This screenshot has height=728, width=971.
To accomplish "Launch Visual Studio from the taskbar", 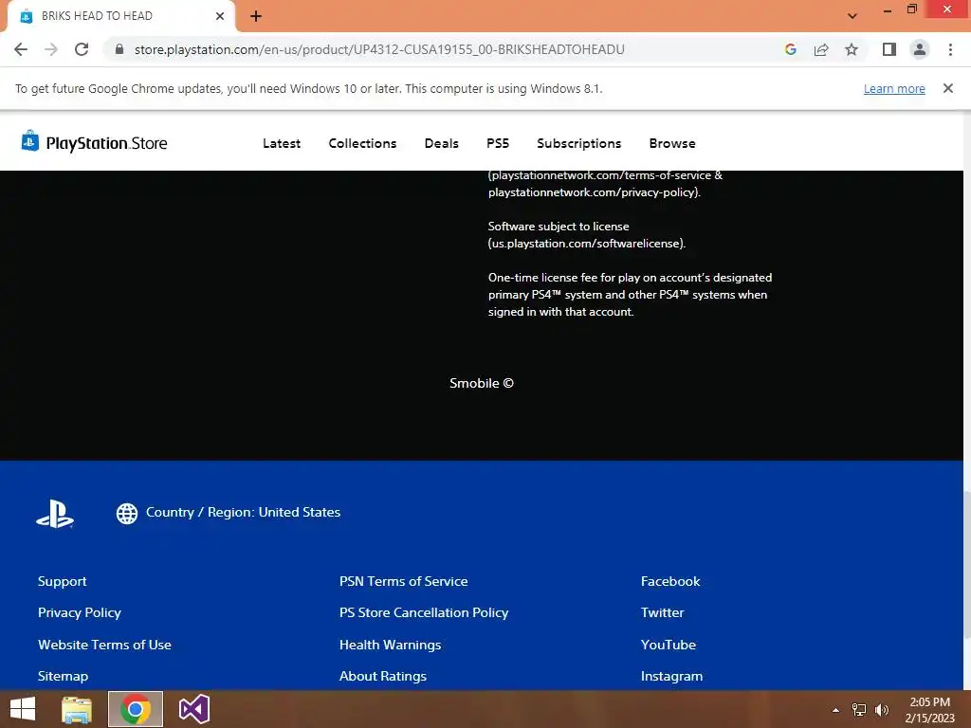I will [x=194, y=709].
